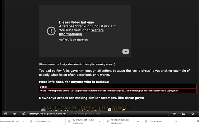The height and width of the screenshot is (126, 199).
Task: Expand options for 19-Download1 (1).zip
Action: point(99,121)
